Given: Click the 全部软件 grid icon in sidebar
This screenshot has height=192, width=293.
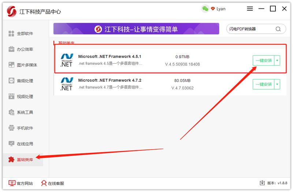Looking at the screenshot, I should (11, 34).
